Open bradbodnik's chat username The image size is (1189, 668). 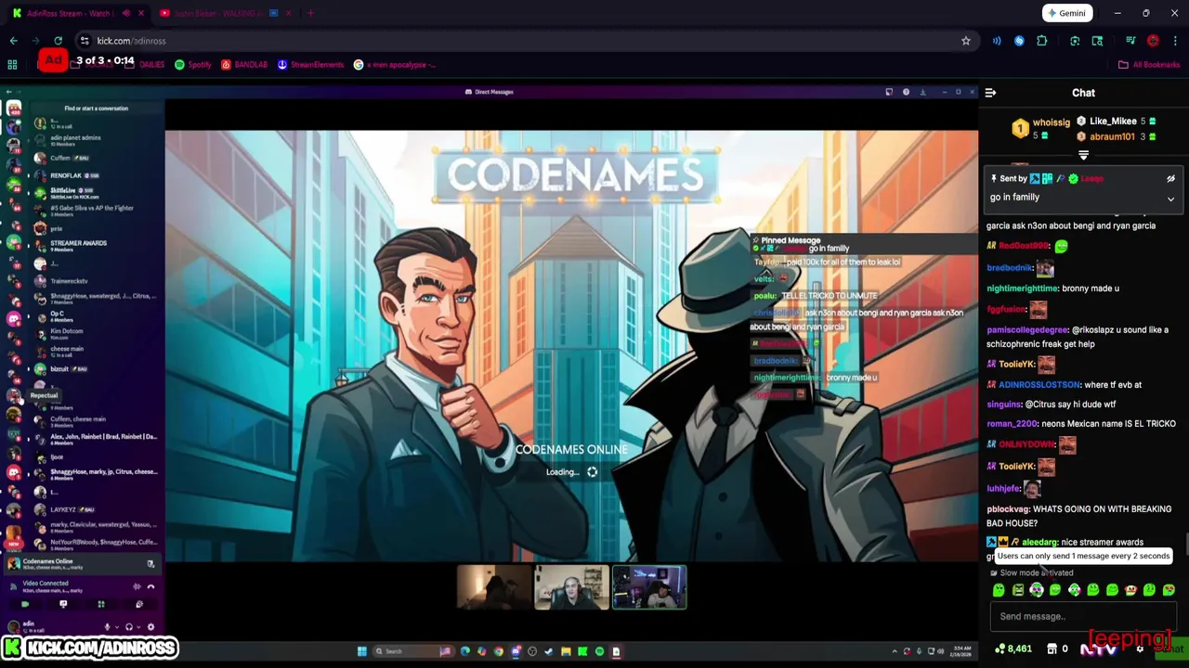tap(1010, 268)
